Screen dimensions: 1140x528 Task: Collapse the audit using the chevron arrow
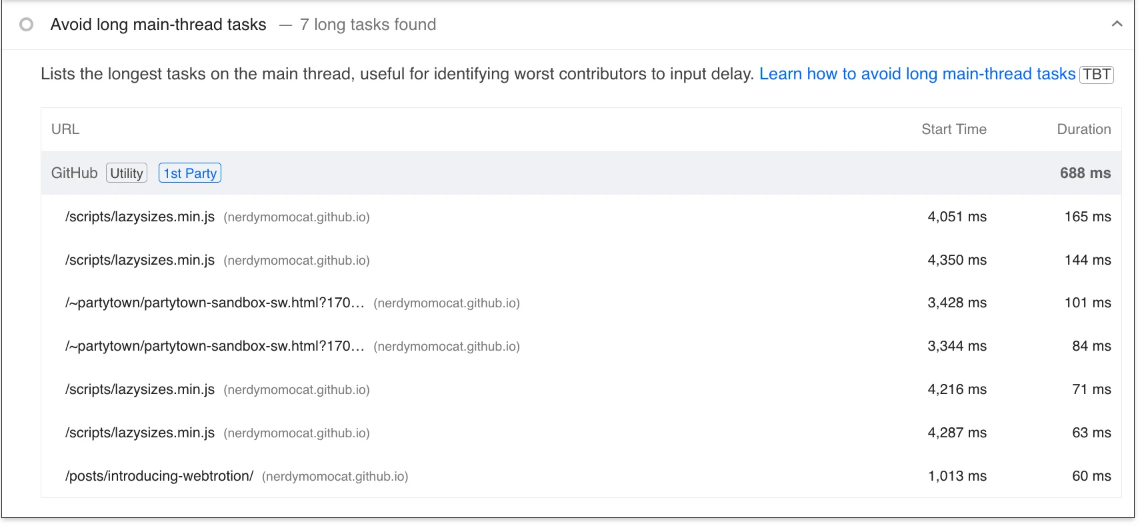click(1117, 24)
